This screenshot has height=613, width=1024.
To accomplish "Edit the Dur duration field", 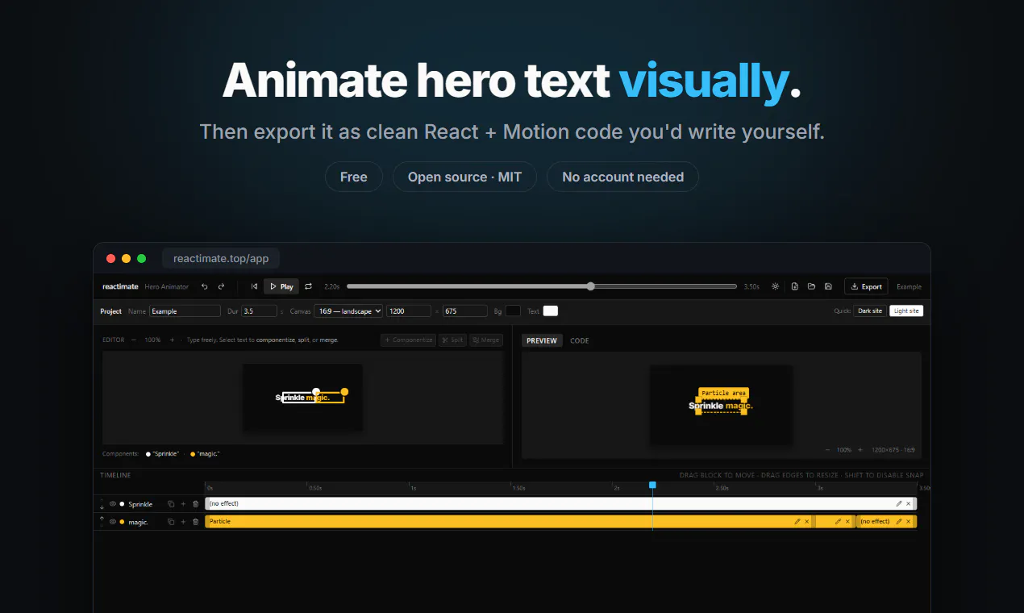I will click(259, 311).
